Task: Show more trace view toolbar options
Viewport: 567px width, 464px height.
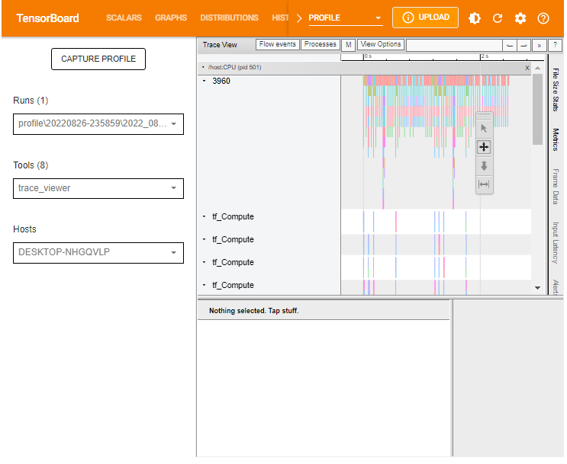Action: tap(539, 46)
